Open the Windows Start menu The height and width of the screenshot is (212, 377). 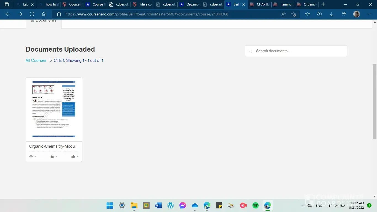(x=110, y=205)
